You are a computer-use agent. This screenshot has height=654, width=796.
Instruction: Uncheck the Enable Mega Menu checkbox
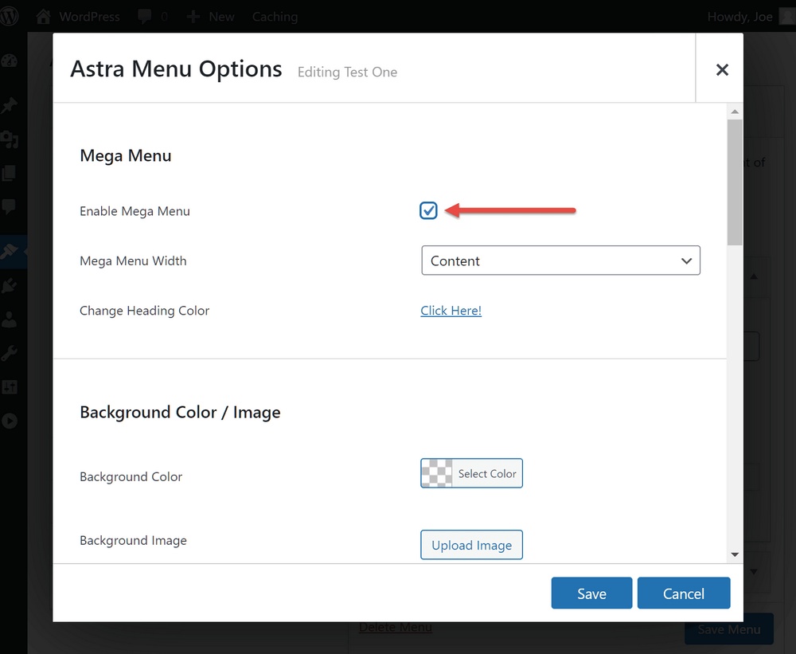428,210
